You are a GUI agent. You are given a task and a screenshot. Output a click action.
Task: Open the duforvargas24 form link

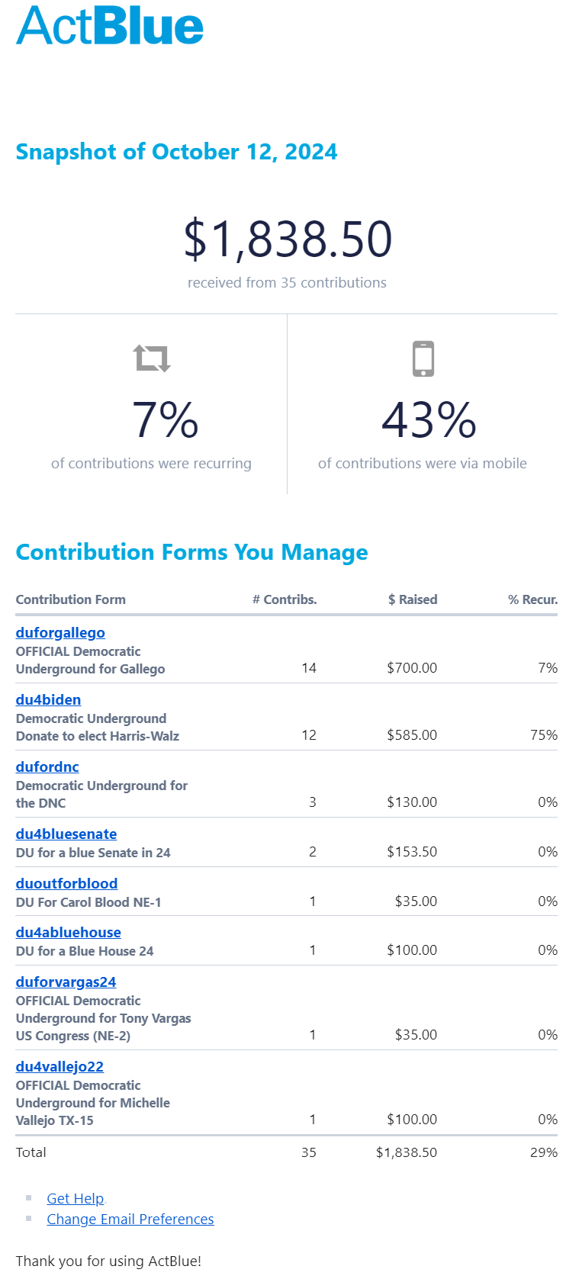[66, 982]
